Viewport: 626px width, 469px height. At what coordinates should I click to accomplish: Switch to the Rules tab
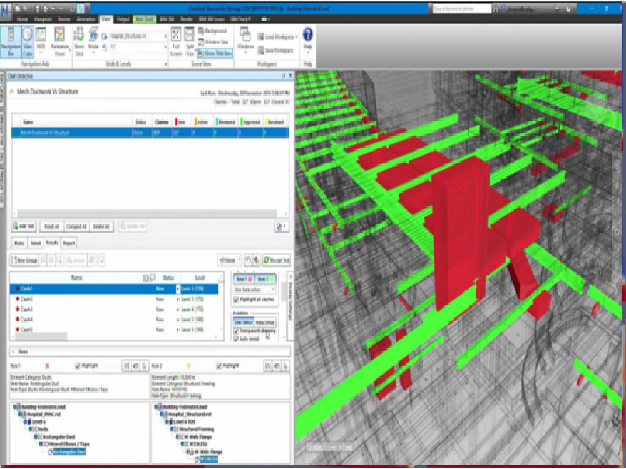click(x=19, y=243)
